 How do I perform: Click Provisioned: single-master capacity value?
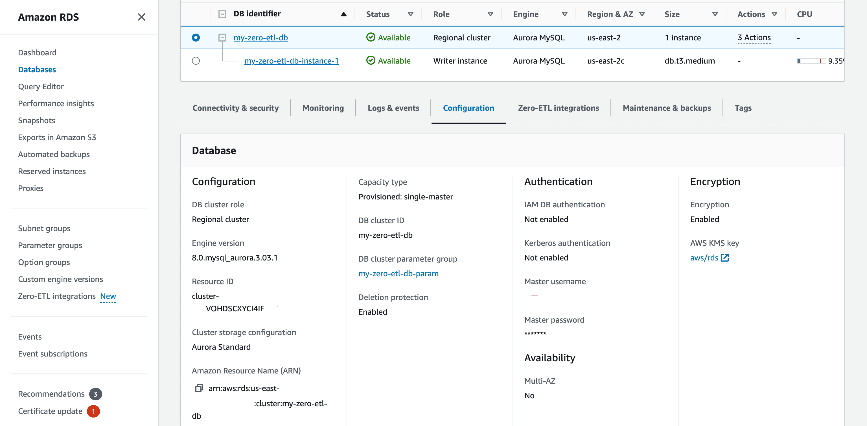click(406, 197)
